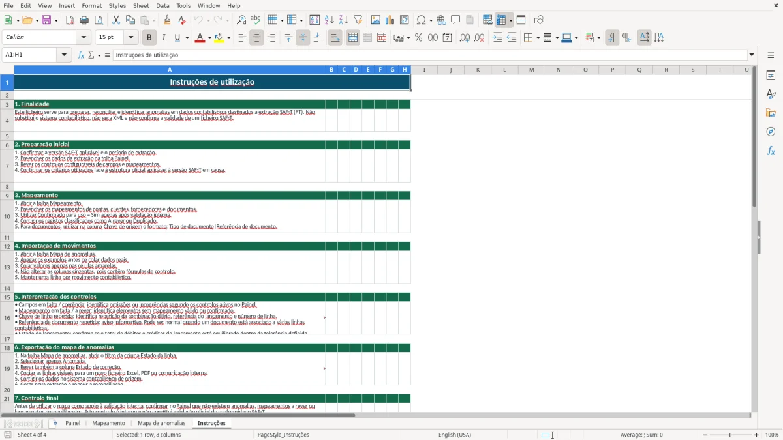Open Print Preview toggle

[99, 20]
